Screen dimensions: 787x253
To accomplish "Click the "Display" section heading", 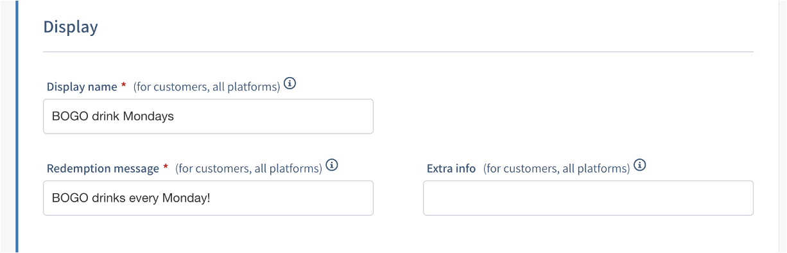I will click(71, 27).
